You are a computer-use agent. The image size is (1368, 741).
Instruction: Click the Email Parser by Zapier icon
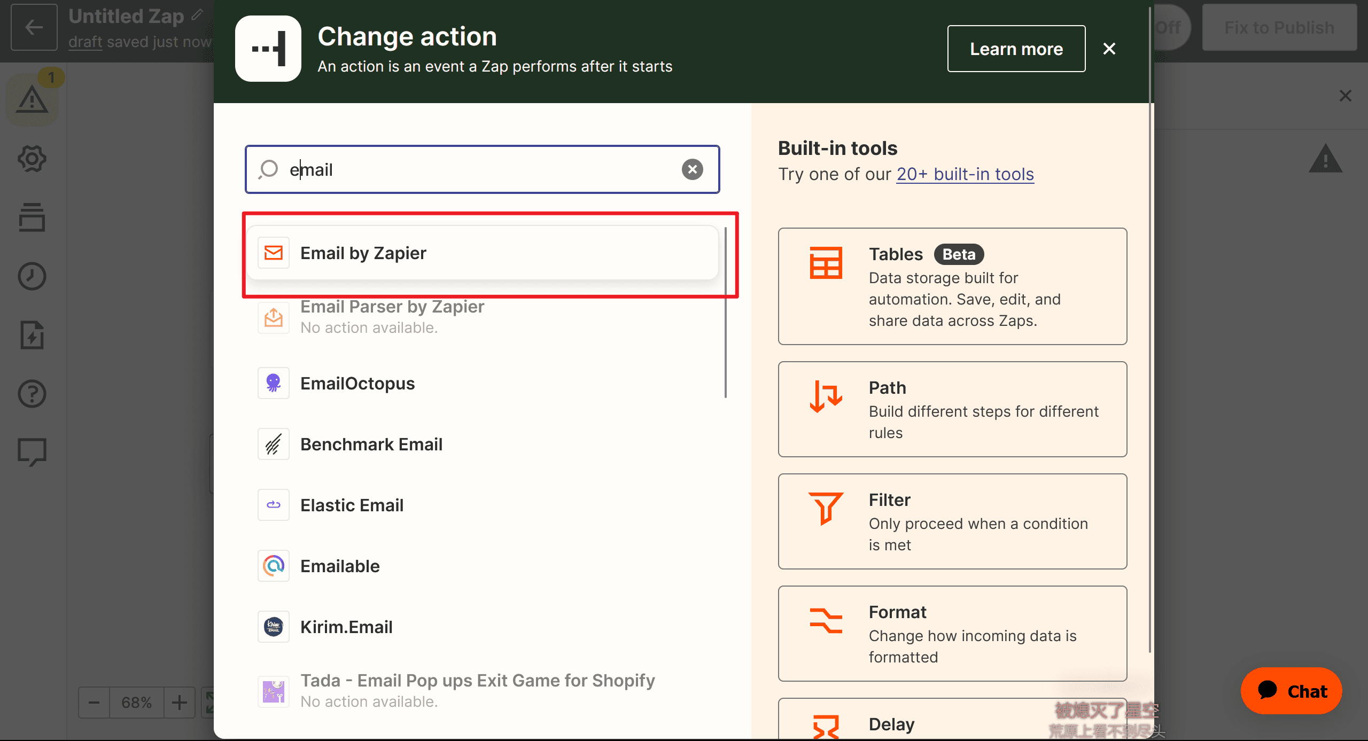tap(274, 317)
